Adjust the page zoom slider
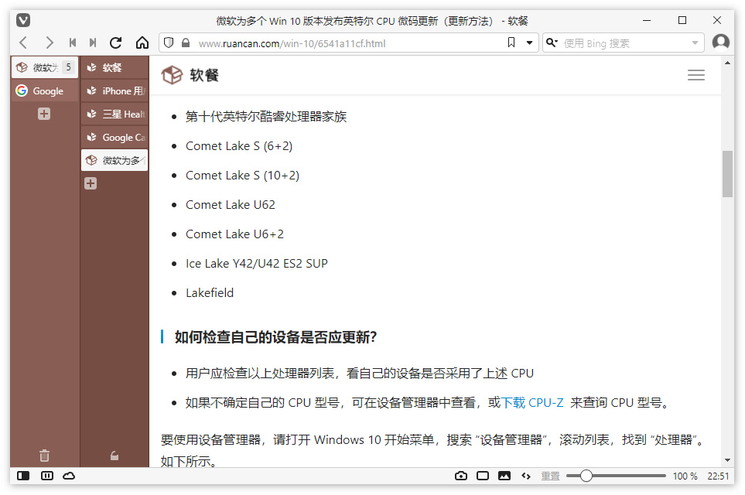 tap(586, 476)
